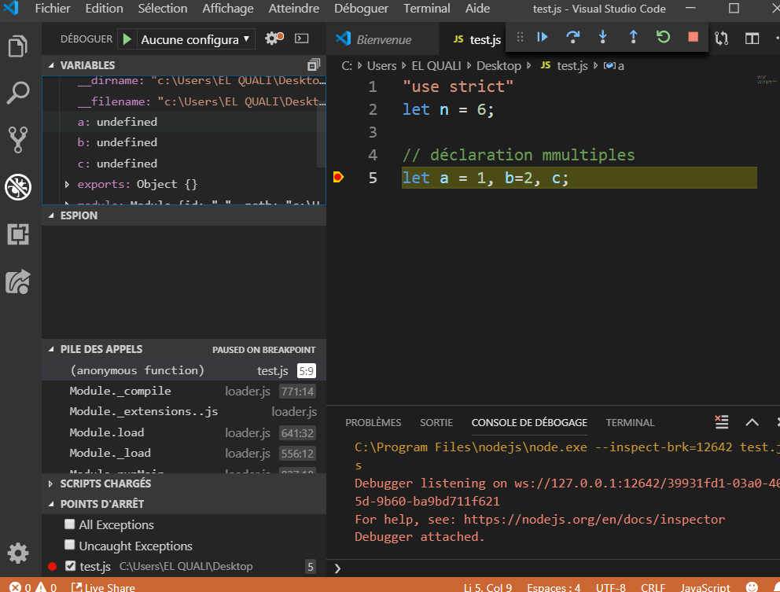Enable the All Exceptions breakpoint
The height and width of the screenshot is (592, 780).
[x=70, y=524]
